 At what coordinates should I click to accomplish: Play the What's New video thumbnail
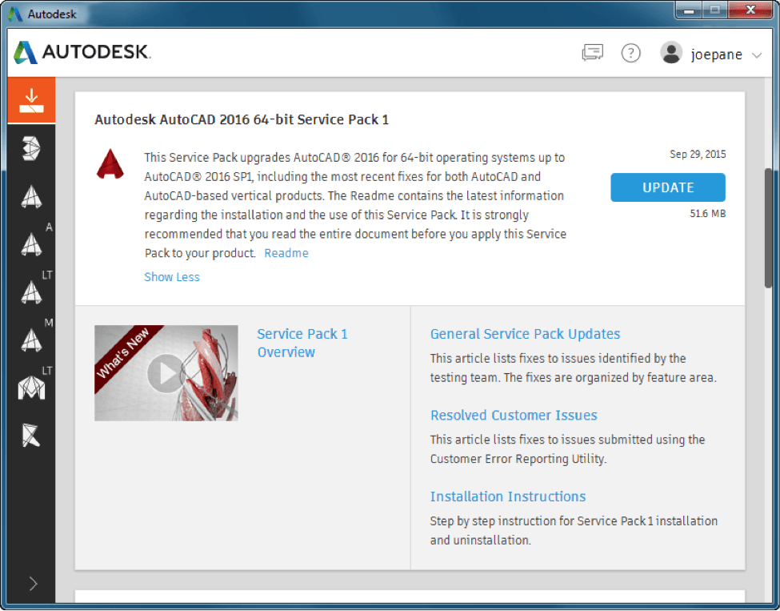coord(166,373)
